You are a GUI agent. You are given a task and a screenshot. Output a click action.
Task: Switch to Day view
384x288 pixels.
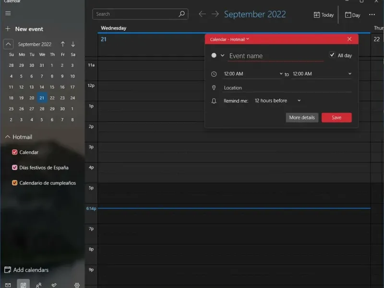coord(352,15)
